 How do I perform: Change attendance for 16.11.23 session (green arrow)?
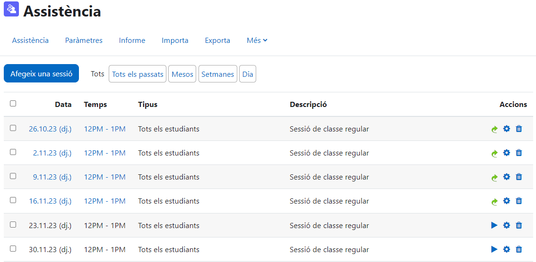point(494,202)
